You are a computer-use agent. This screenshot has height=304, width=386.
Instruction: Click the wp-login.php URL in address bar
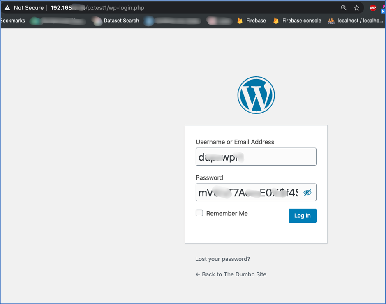(97, 8)
